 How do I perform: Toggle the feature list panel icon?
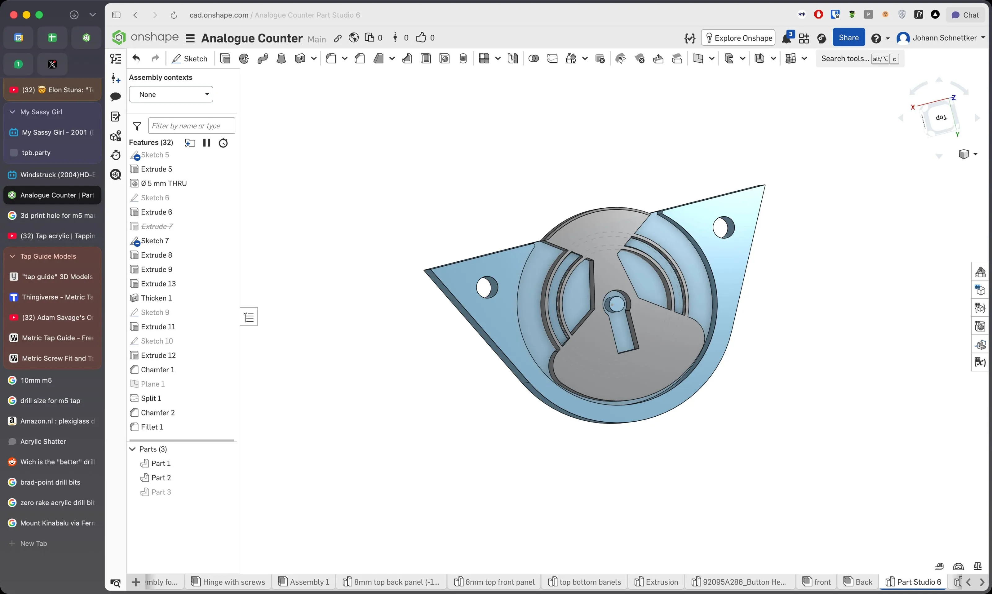click(116, 59)
